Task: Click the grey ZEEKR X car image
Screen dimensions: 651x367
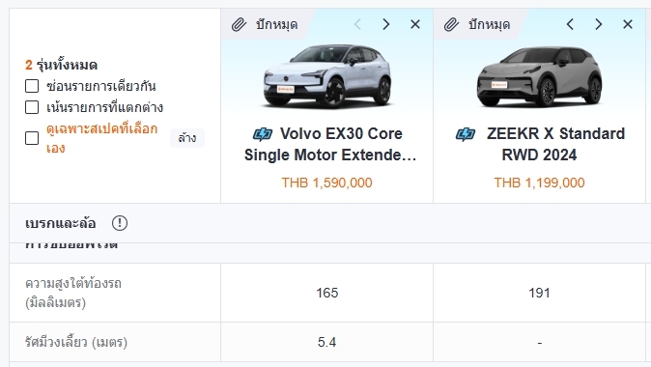Action: tap(539, 76)
